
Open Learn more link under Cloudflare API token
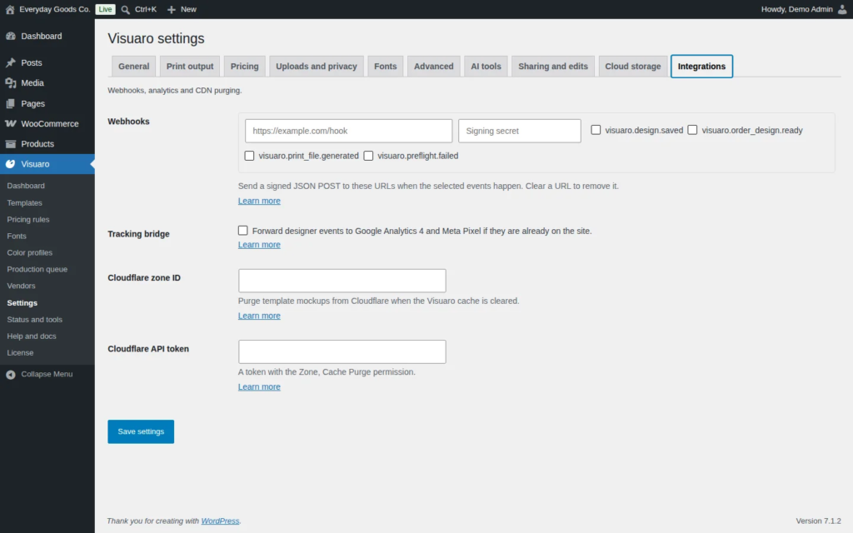259,386
